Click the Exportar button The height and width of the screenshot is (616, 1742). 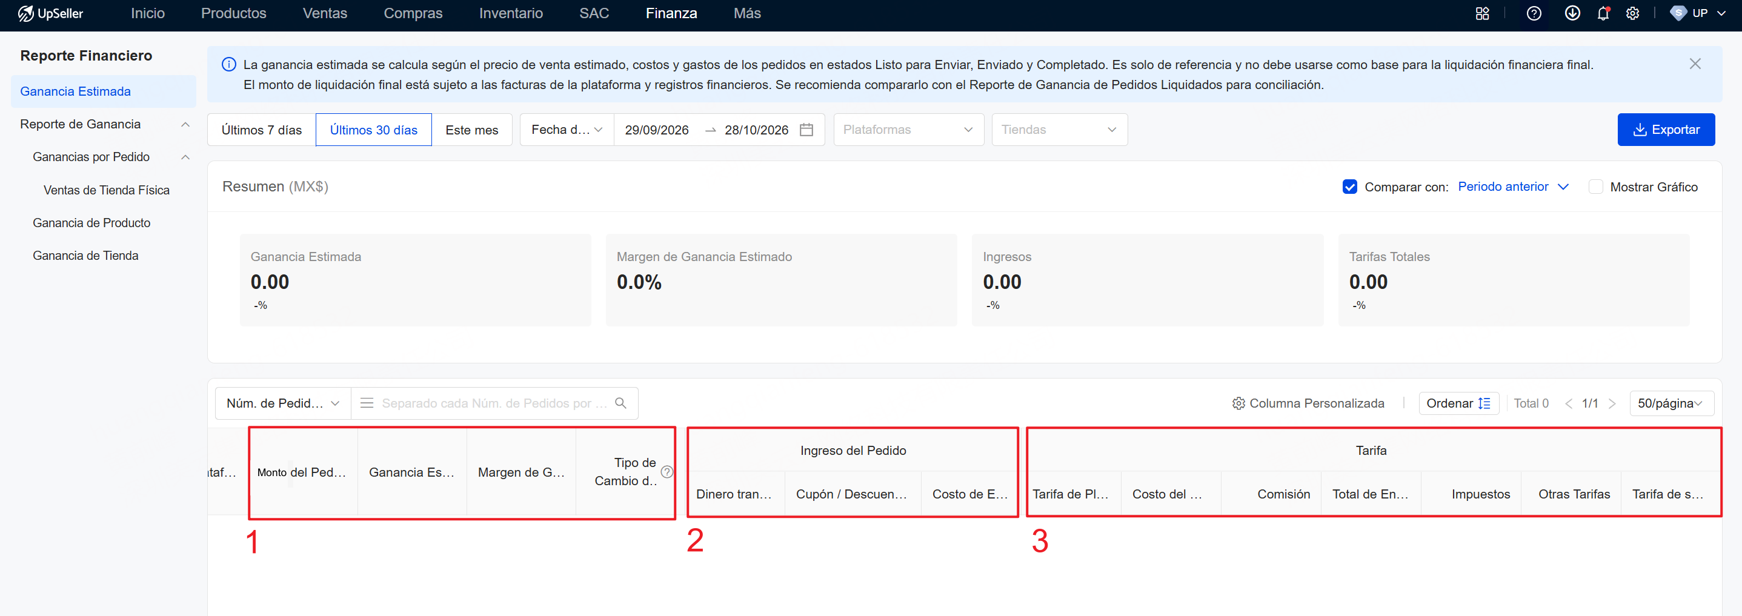tap(1666, 130)
